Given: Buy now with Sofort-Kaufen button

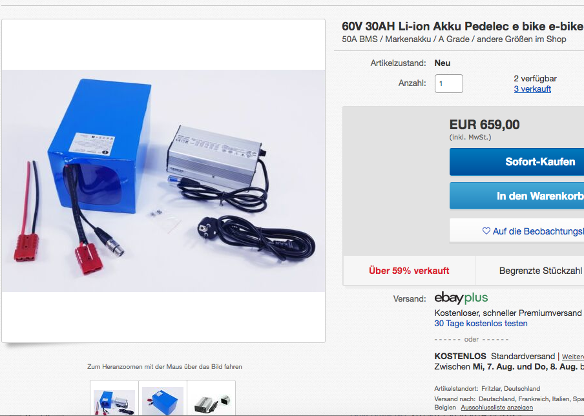Looking at the screenshot, I should click(517, 161).
